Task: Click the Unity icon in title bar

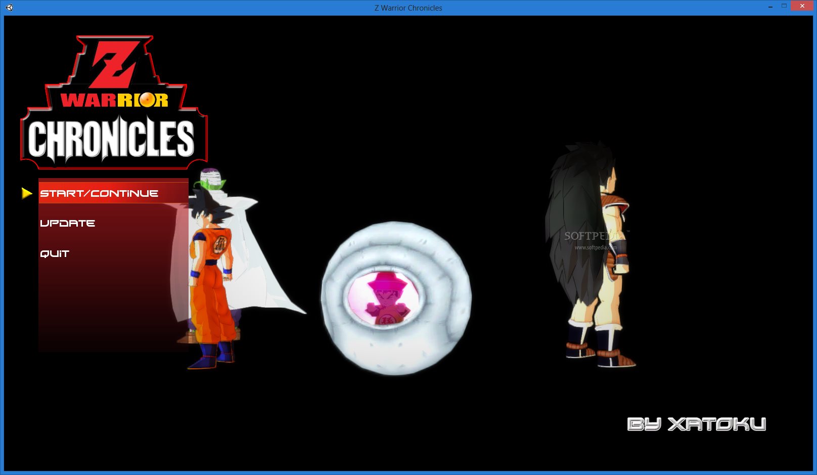Action: (10, 8)
